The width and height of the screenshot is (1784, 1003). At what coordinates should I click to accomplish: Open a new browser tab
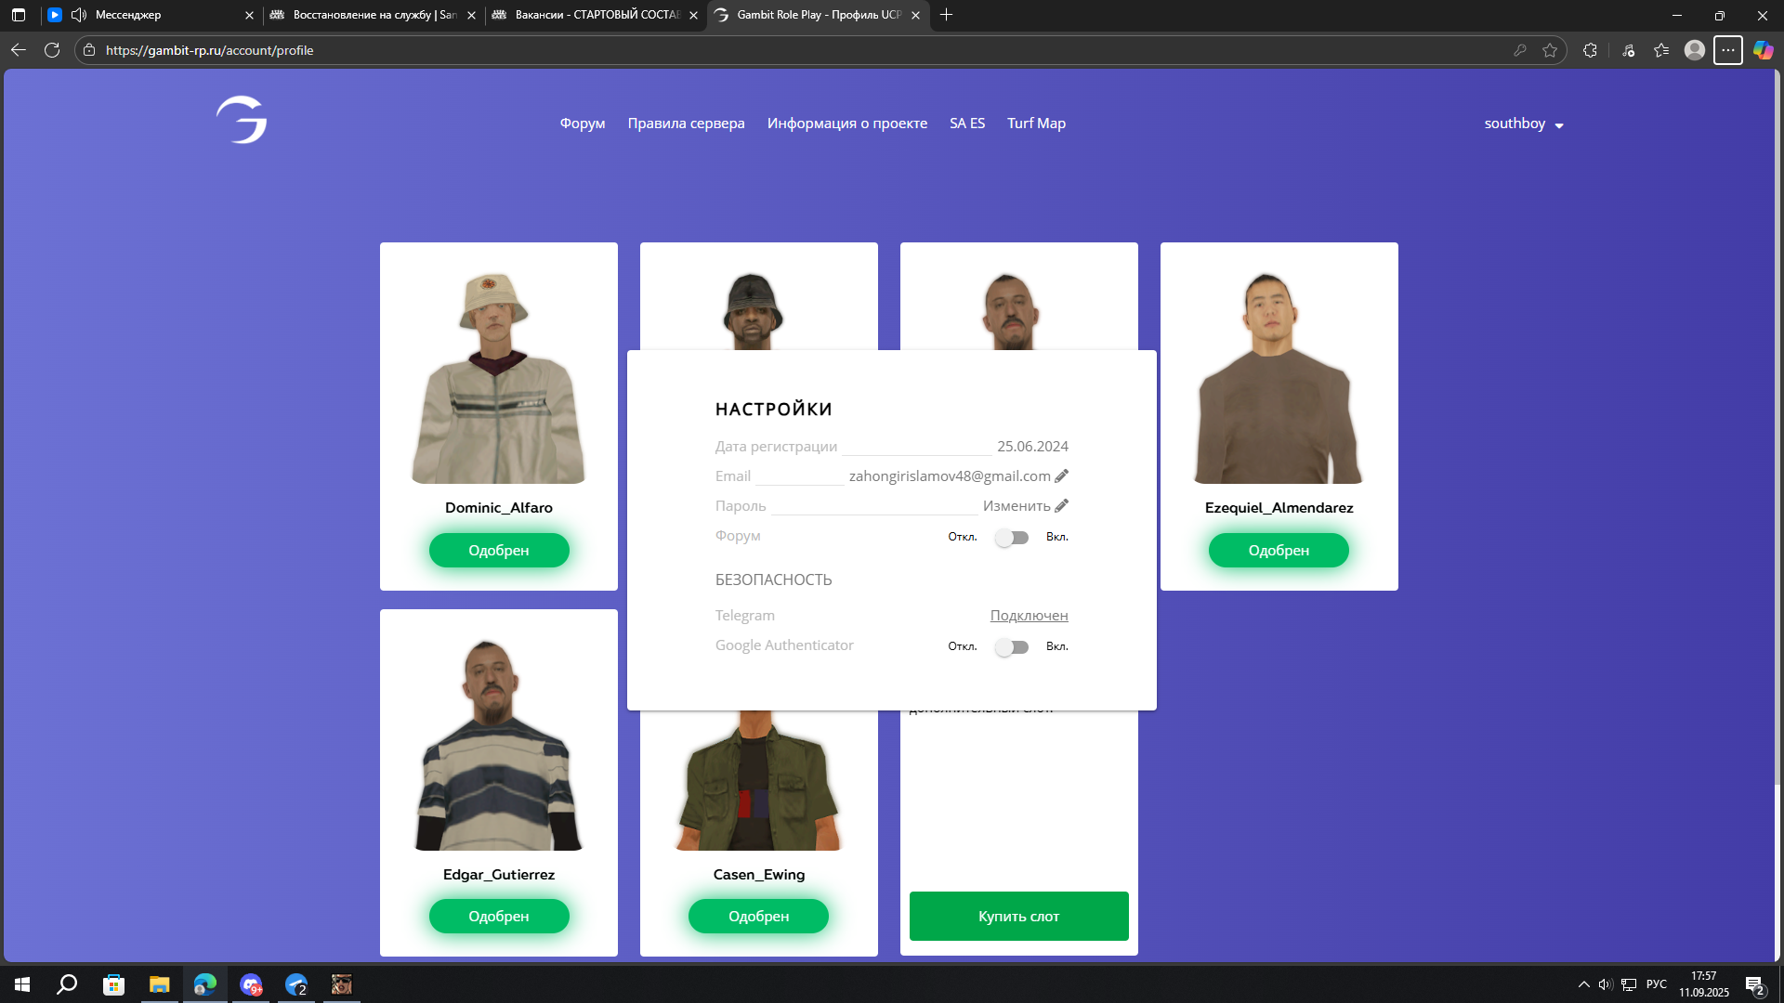946,15
